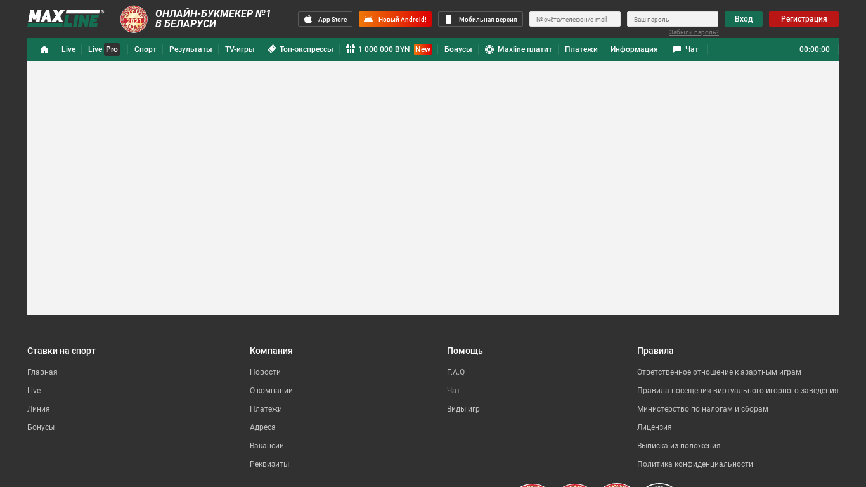This screenshot has height=487, width=866.
Task: Click Помощь footer heading
Action: tap(465, 351)
